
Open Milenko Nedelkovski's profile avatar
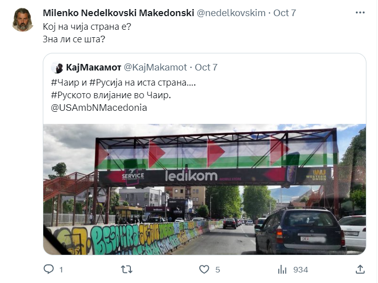point(23,20)
